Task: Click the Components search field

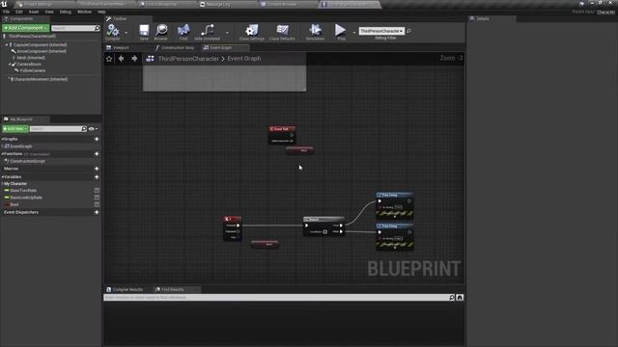Action: [x=73, y=28]
